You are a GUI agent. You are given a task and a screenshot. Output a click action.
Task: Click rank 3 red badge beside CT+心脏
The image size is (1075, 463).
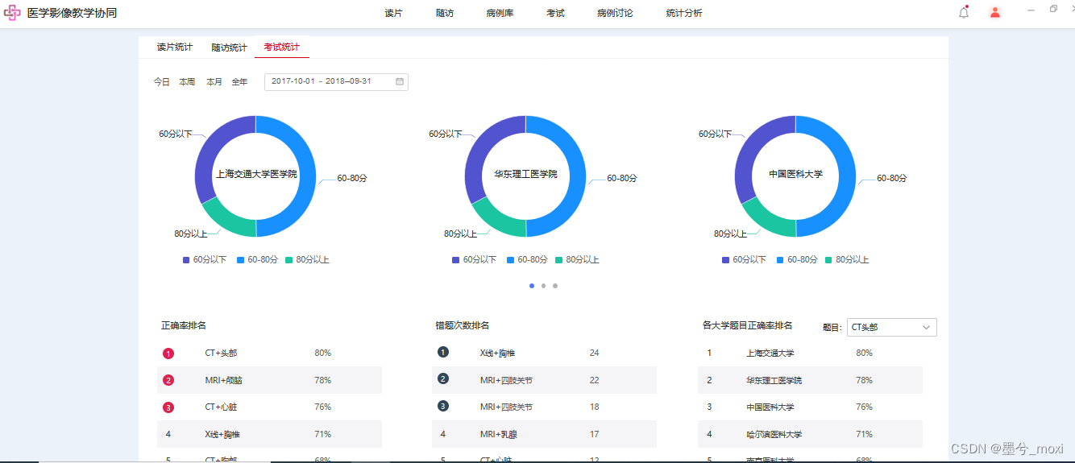coord(168,407)
